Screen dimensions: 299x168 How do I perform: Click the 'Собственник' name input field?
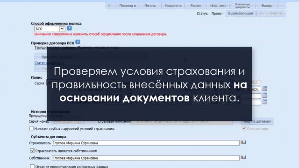[145, 158]
